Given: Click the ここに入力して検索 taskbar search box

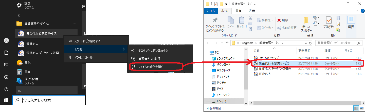Looking at the screenshot, I should coord(49,100).
